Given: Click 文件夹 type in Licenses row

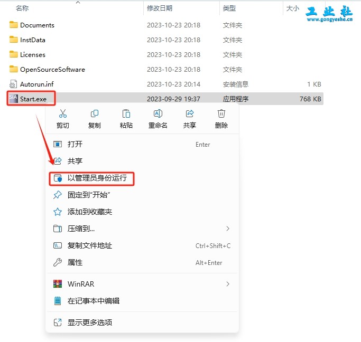Looking at the screenshot, I should click(233, 55).
